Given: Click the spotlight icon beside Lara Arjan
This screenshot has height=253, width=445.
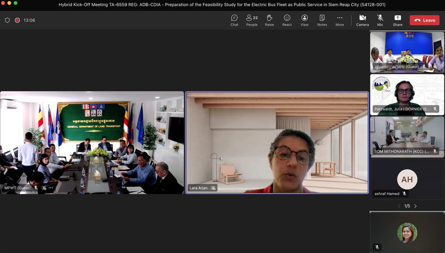Looking at the screenshot, I should [x=213, y=188].
